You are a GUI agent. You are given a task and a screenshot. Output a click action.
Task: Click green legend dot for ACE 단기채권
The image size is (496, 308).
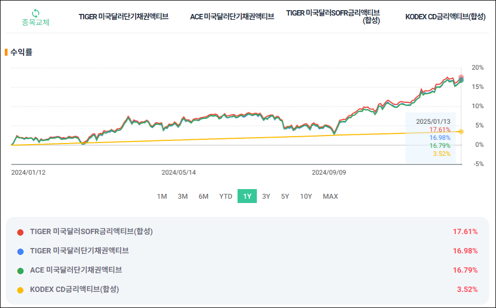[x=20, y=271]
